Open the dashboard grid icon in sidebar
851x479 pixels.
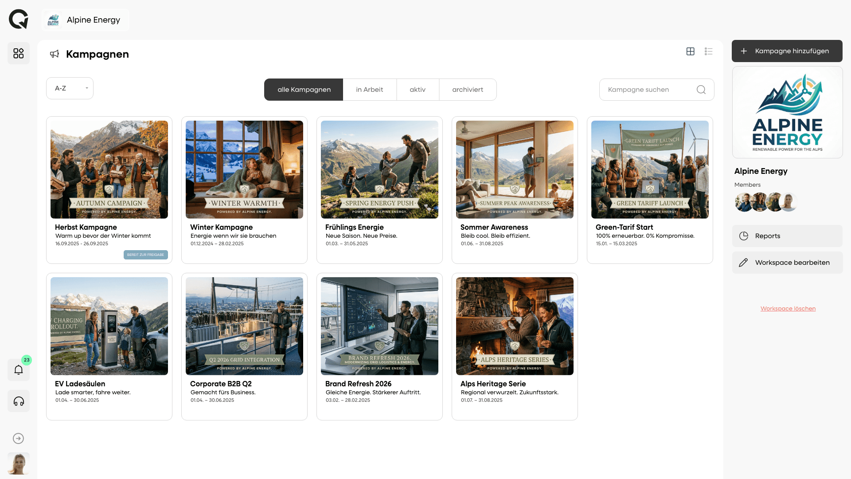19,53
